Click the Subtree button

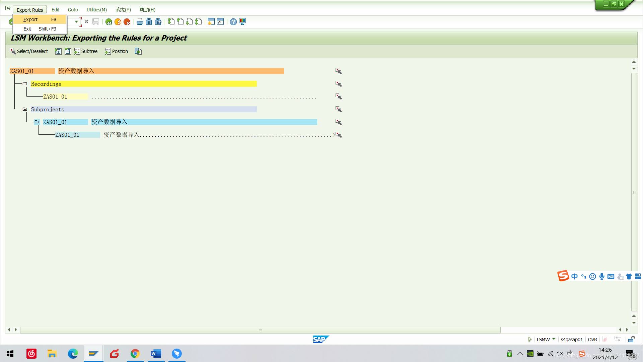point(86,51)
